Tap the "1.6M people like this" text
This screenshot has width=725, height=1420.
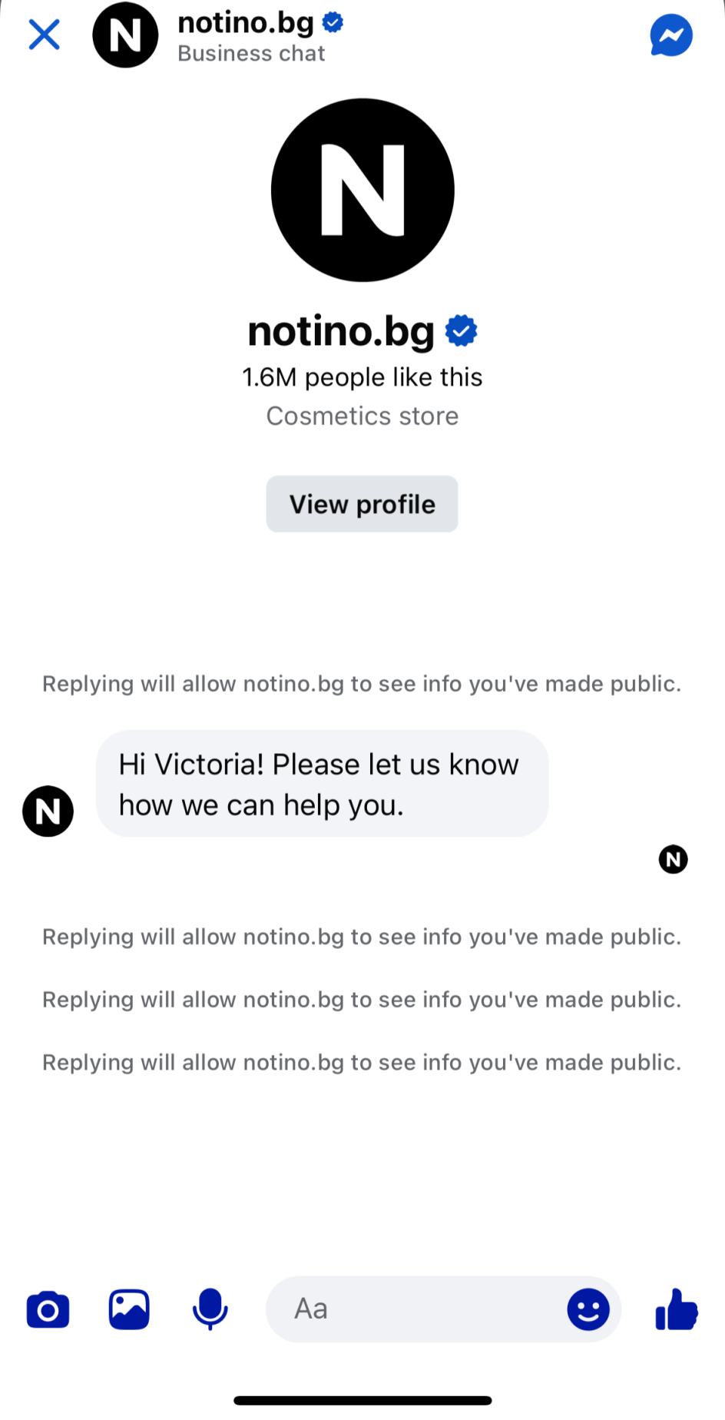click(x=362, y=377)
